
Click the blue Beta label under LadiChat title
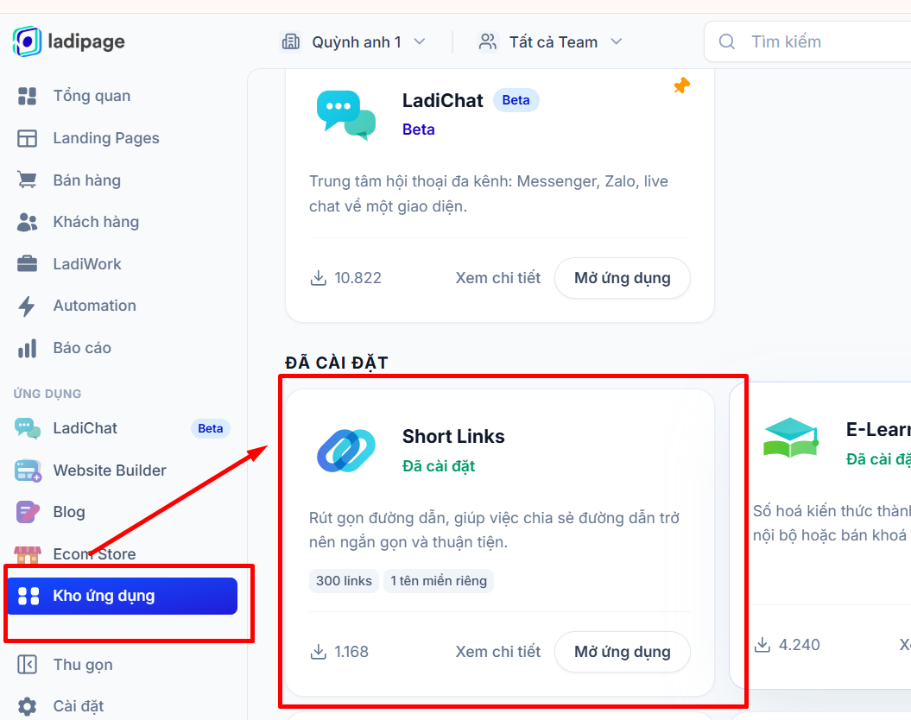(x=418, y=129)
